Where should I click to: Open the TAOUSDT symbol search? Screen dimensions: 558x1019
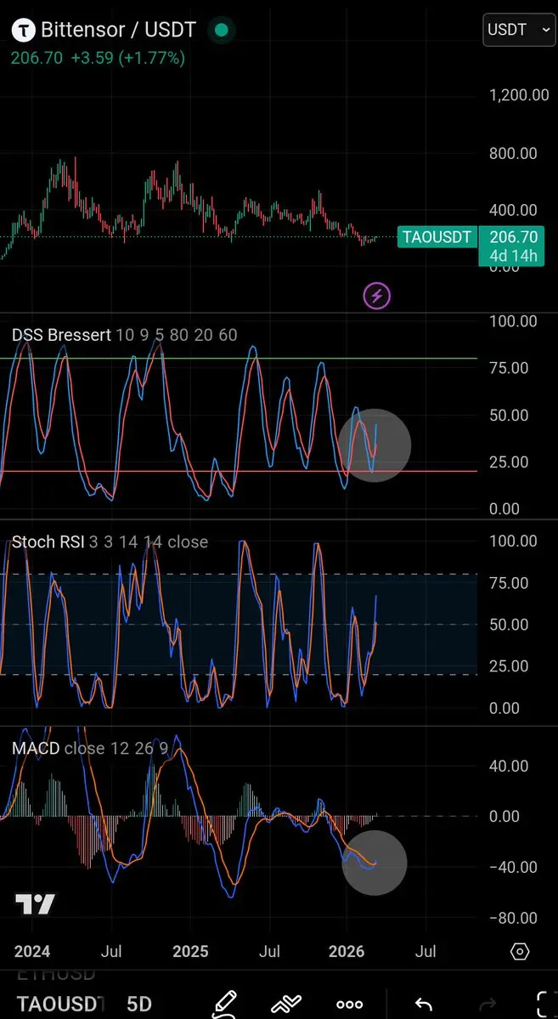coord(59,1004)
